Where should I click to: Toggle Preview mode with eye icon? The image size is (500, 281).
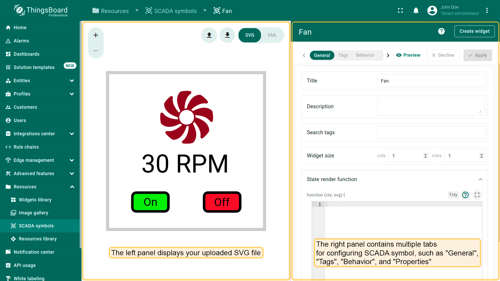[x=408, y=55]
